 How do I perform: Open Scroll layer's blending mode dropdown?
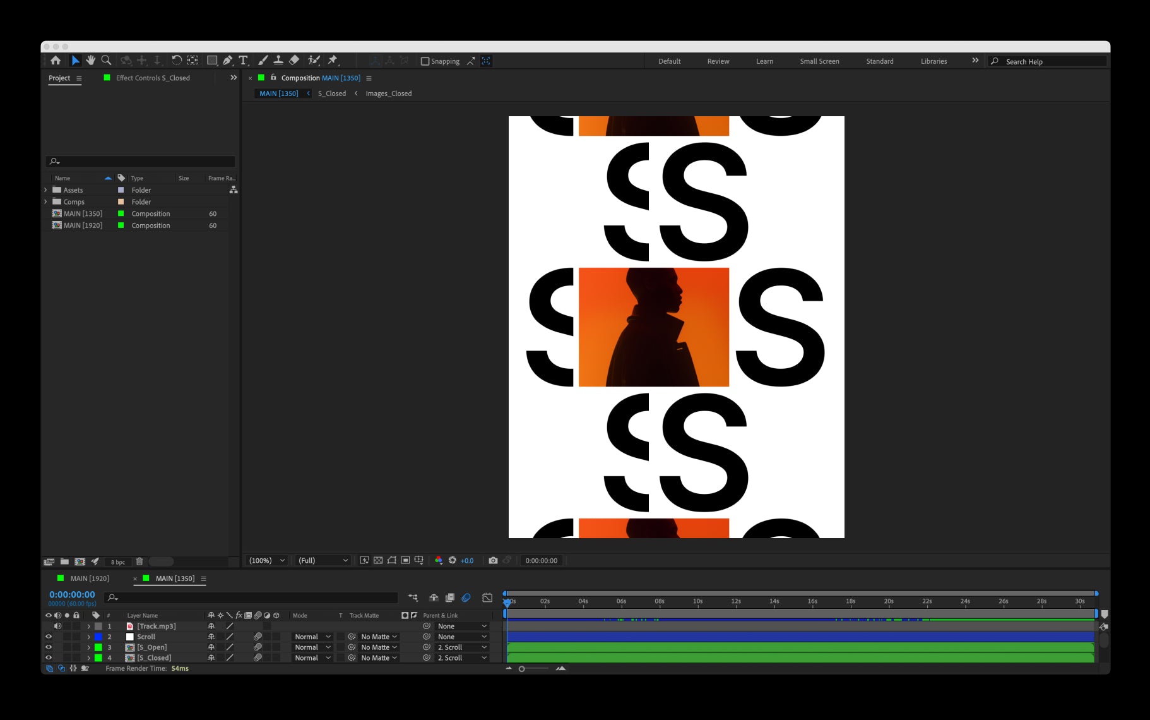[312, 637]
